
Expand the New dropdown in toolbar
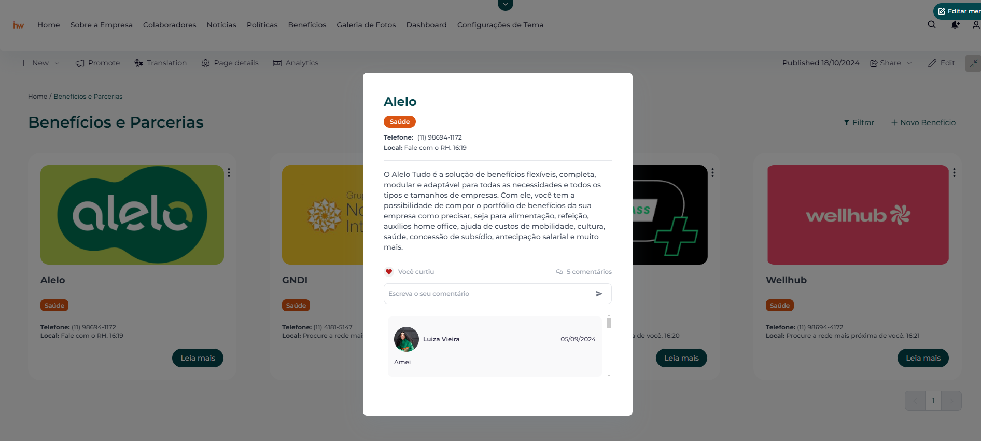click(x=40, y=63)
